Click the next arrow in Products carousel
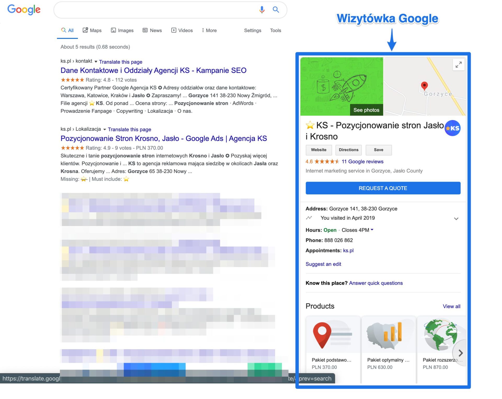Image resolution: width=502 pixels, height=399 pixels. coord(460,353)
